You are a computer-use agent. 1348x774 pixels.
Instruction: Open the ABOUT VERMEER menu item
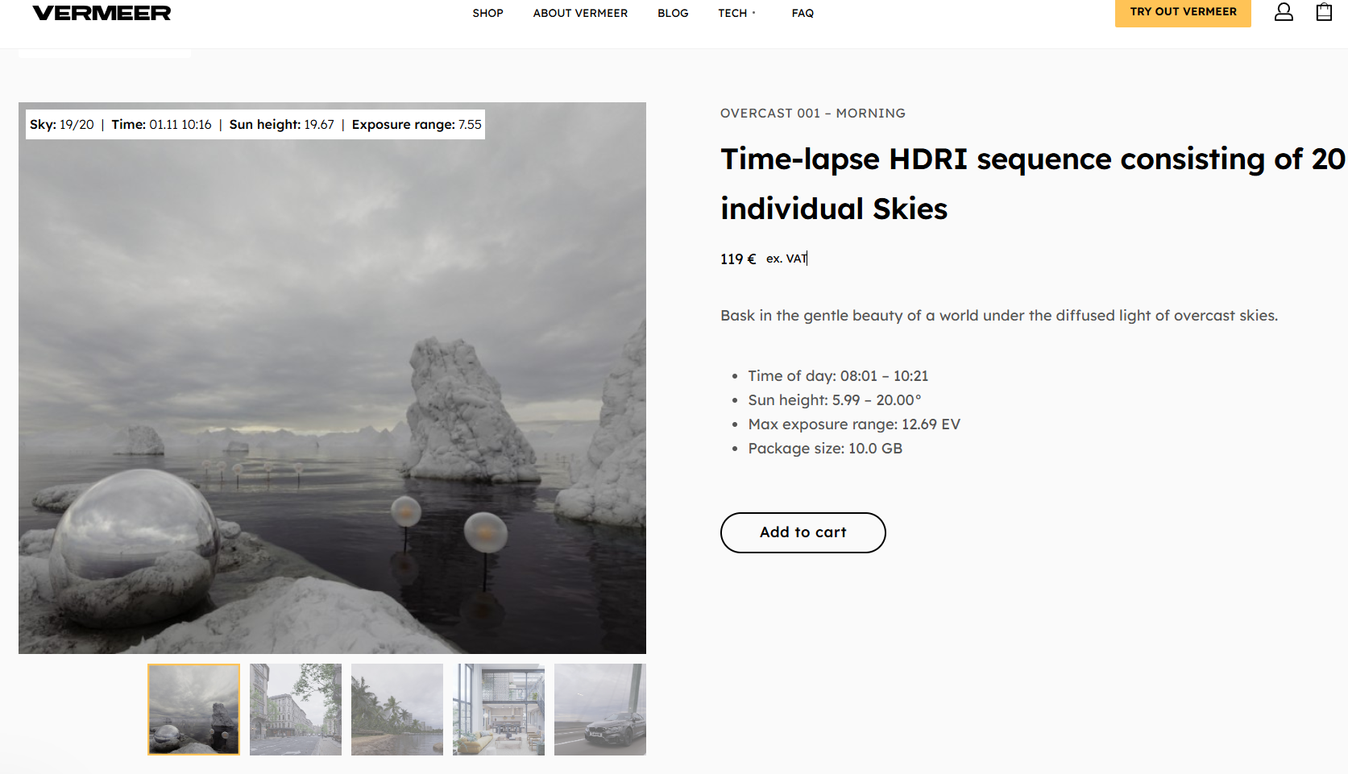click(580, 14)
